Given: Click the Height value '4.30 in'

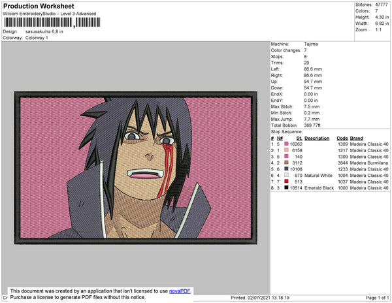Looking at the screenshot, I should 382,17.
